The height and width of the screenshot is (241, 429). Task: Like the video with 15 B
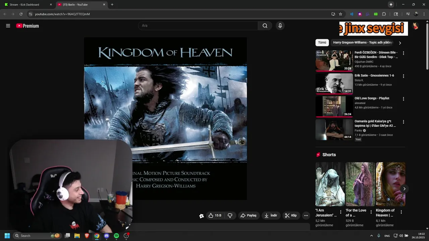(214, 216)
